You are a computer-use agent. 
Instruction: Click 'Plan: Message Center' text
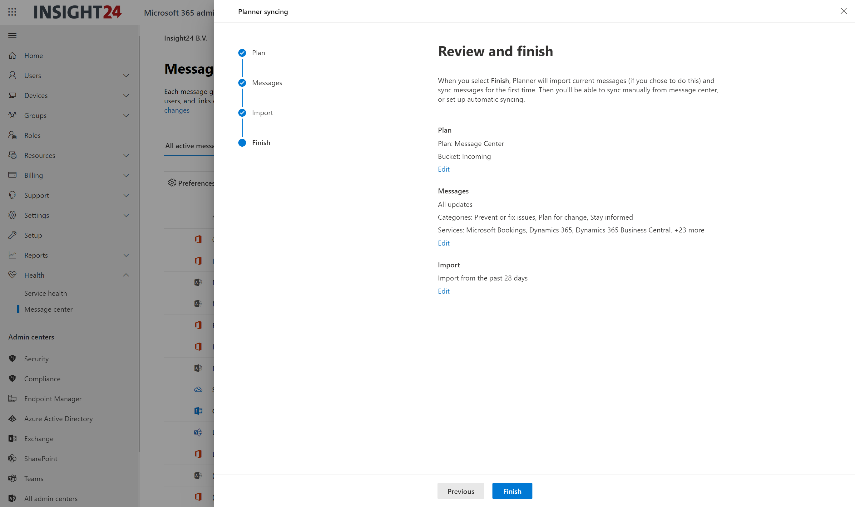click(471, 144)
